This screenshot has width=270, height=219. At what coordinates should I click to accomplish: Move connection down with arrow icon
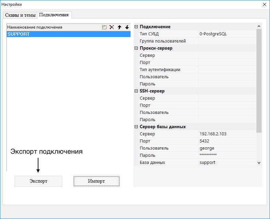[x=127, y=27]
